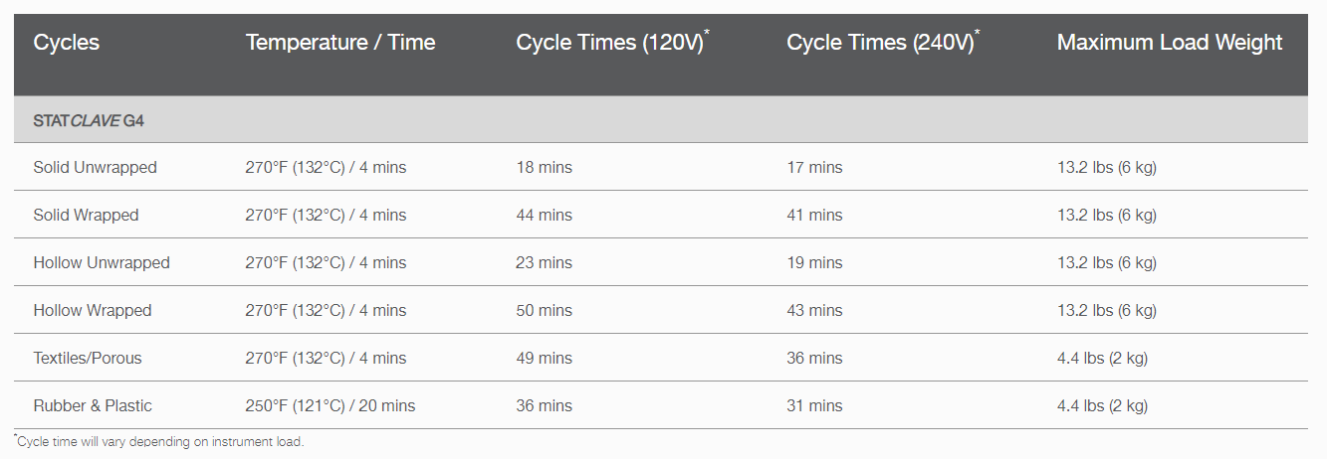Click the Cycles column header
The width and height of the screenshot is (1327, 459).
tap(67, 43)
